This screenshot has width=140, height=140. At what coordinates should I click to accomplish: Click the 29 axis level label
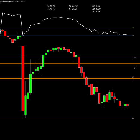click(x=133, y=77)
